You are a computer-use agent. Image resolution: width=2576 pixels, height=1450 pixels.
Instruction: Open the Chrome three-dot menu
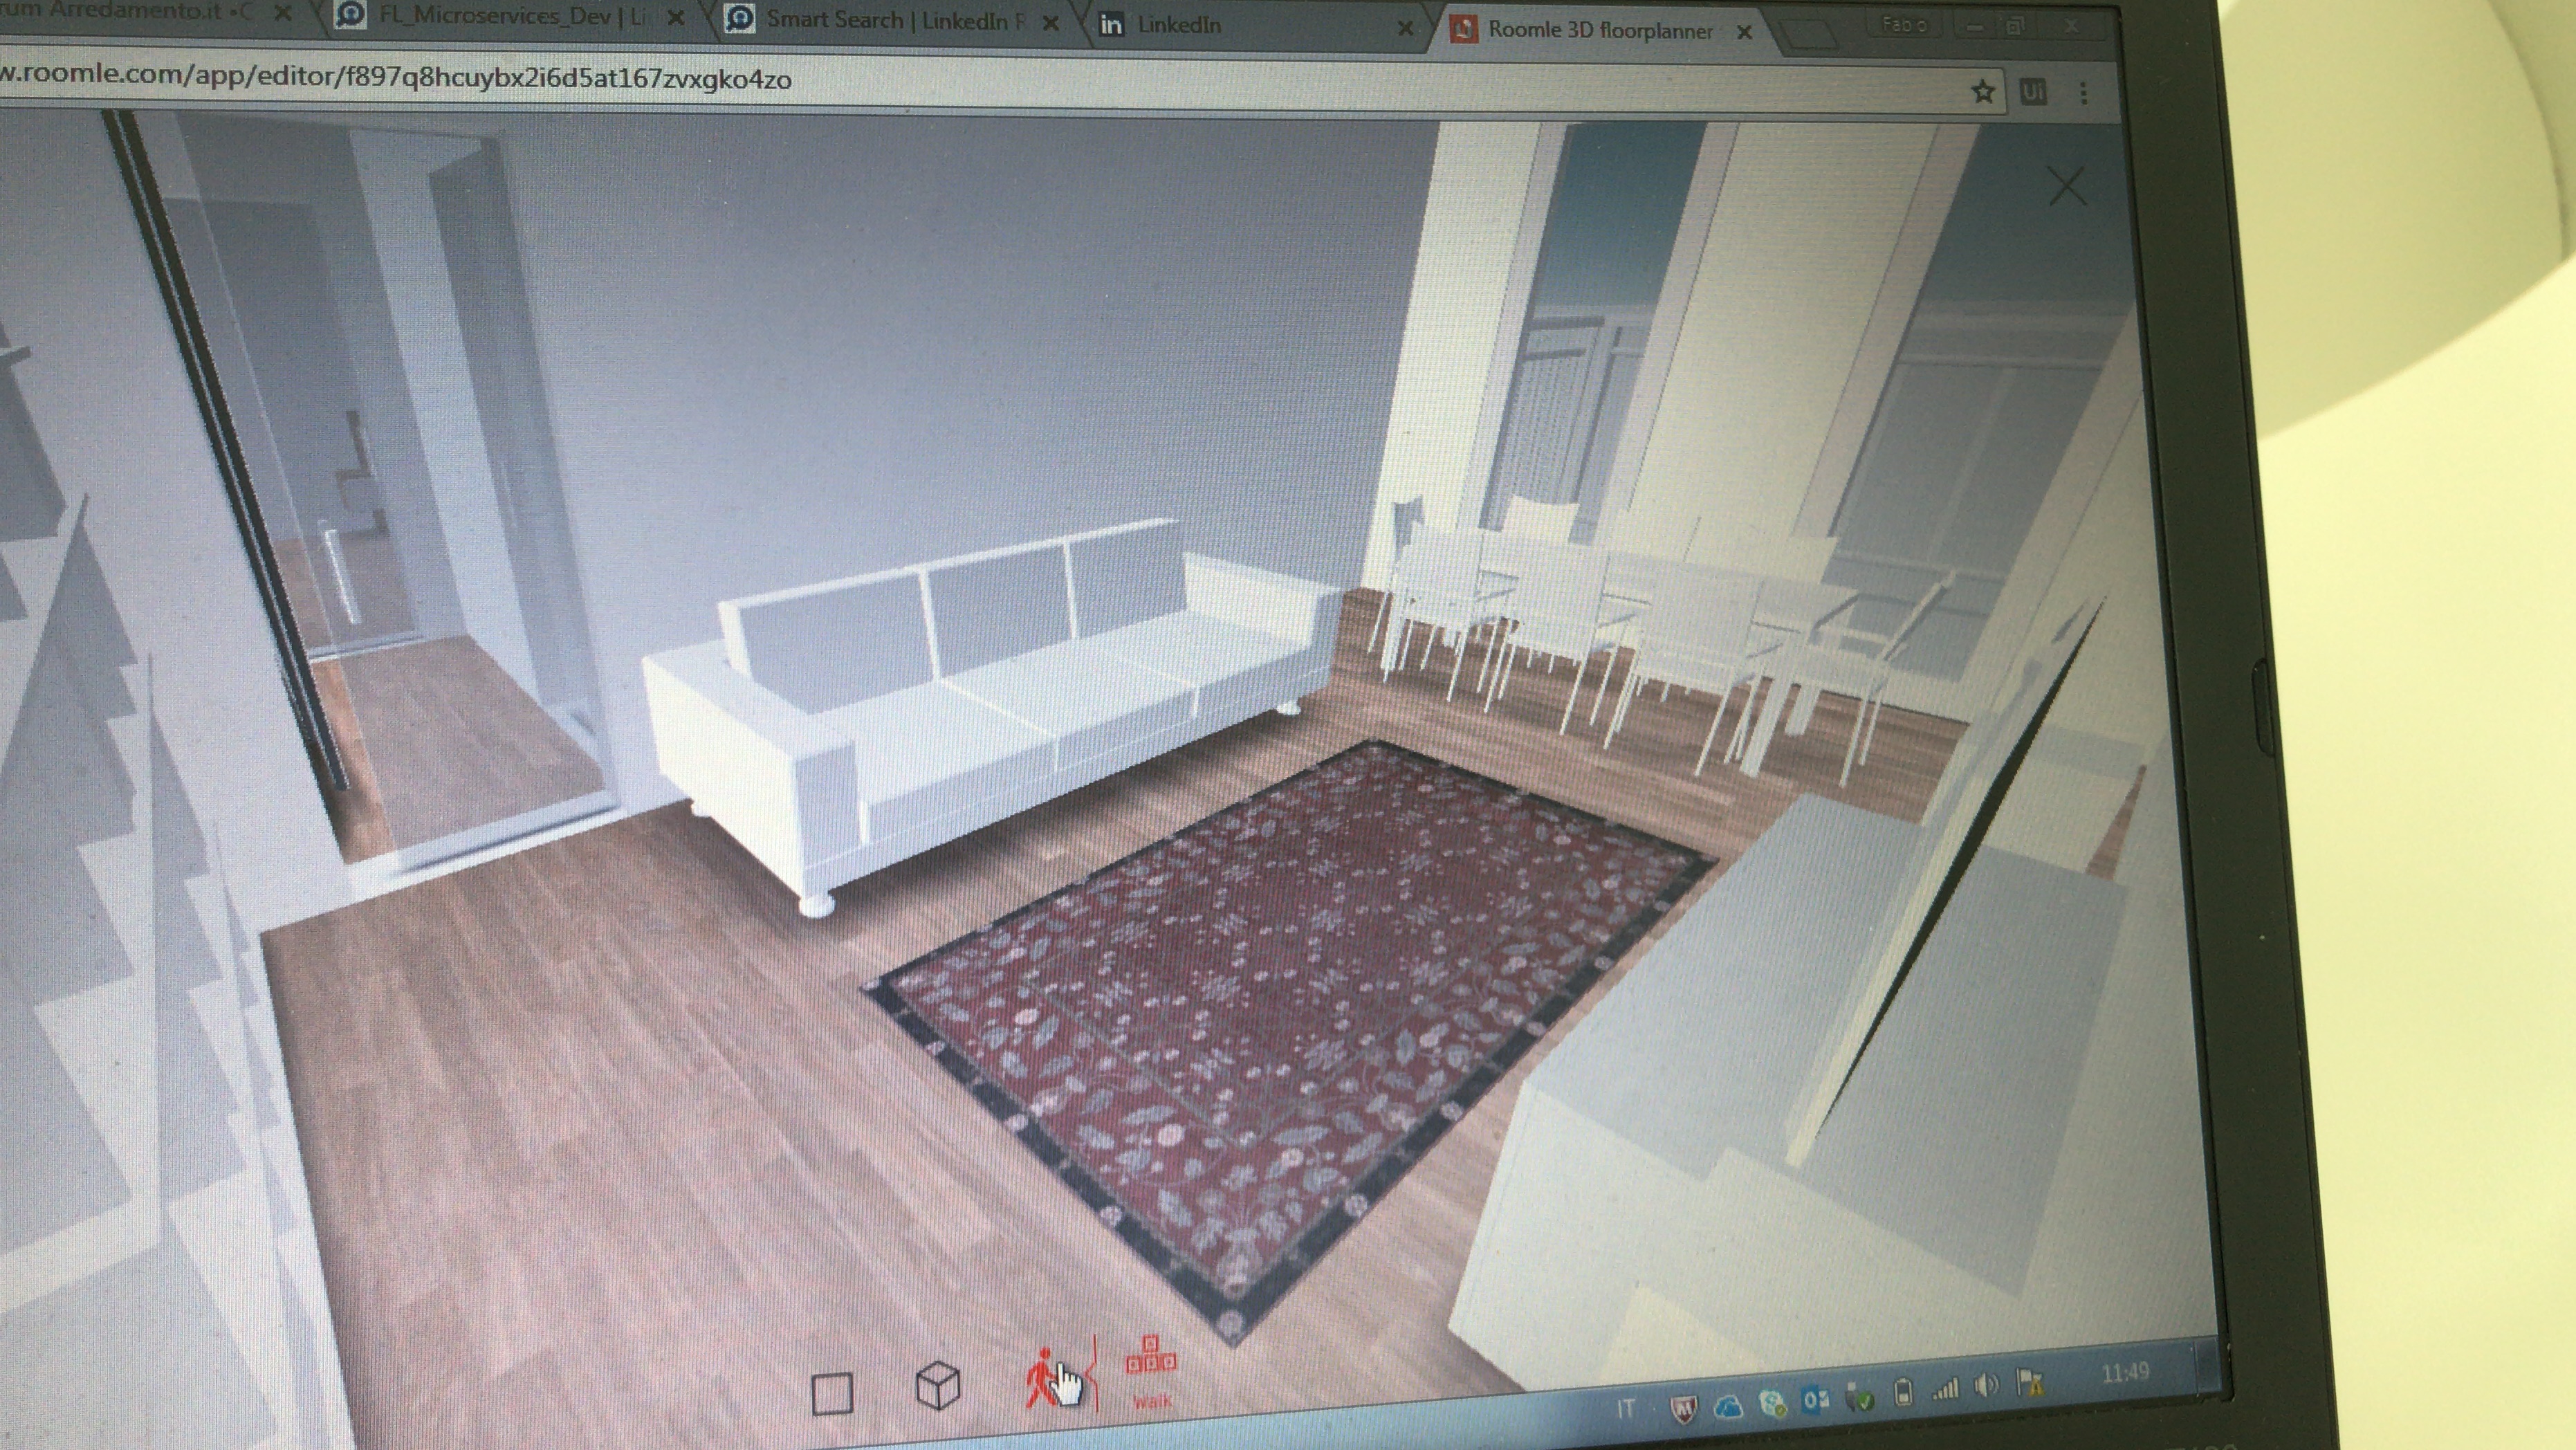tap(2084, 94)
